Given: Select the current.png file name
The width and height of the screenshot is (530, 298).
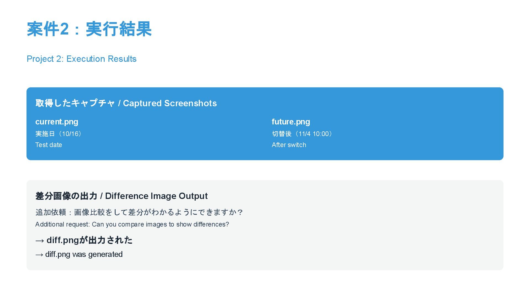Looking at the screenshot, I should click(57, 122).
